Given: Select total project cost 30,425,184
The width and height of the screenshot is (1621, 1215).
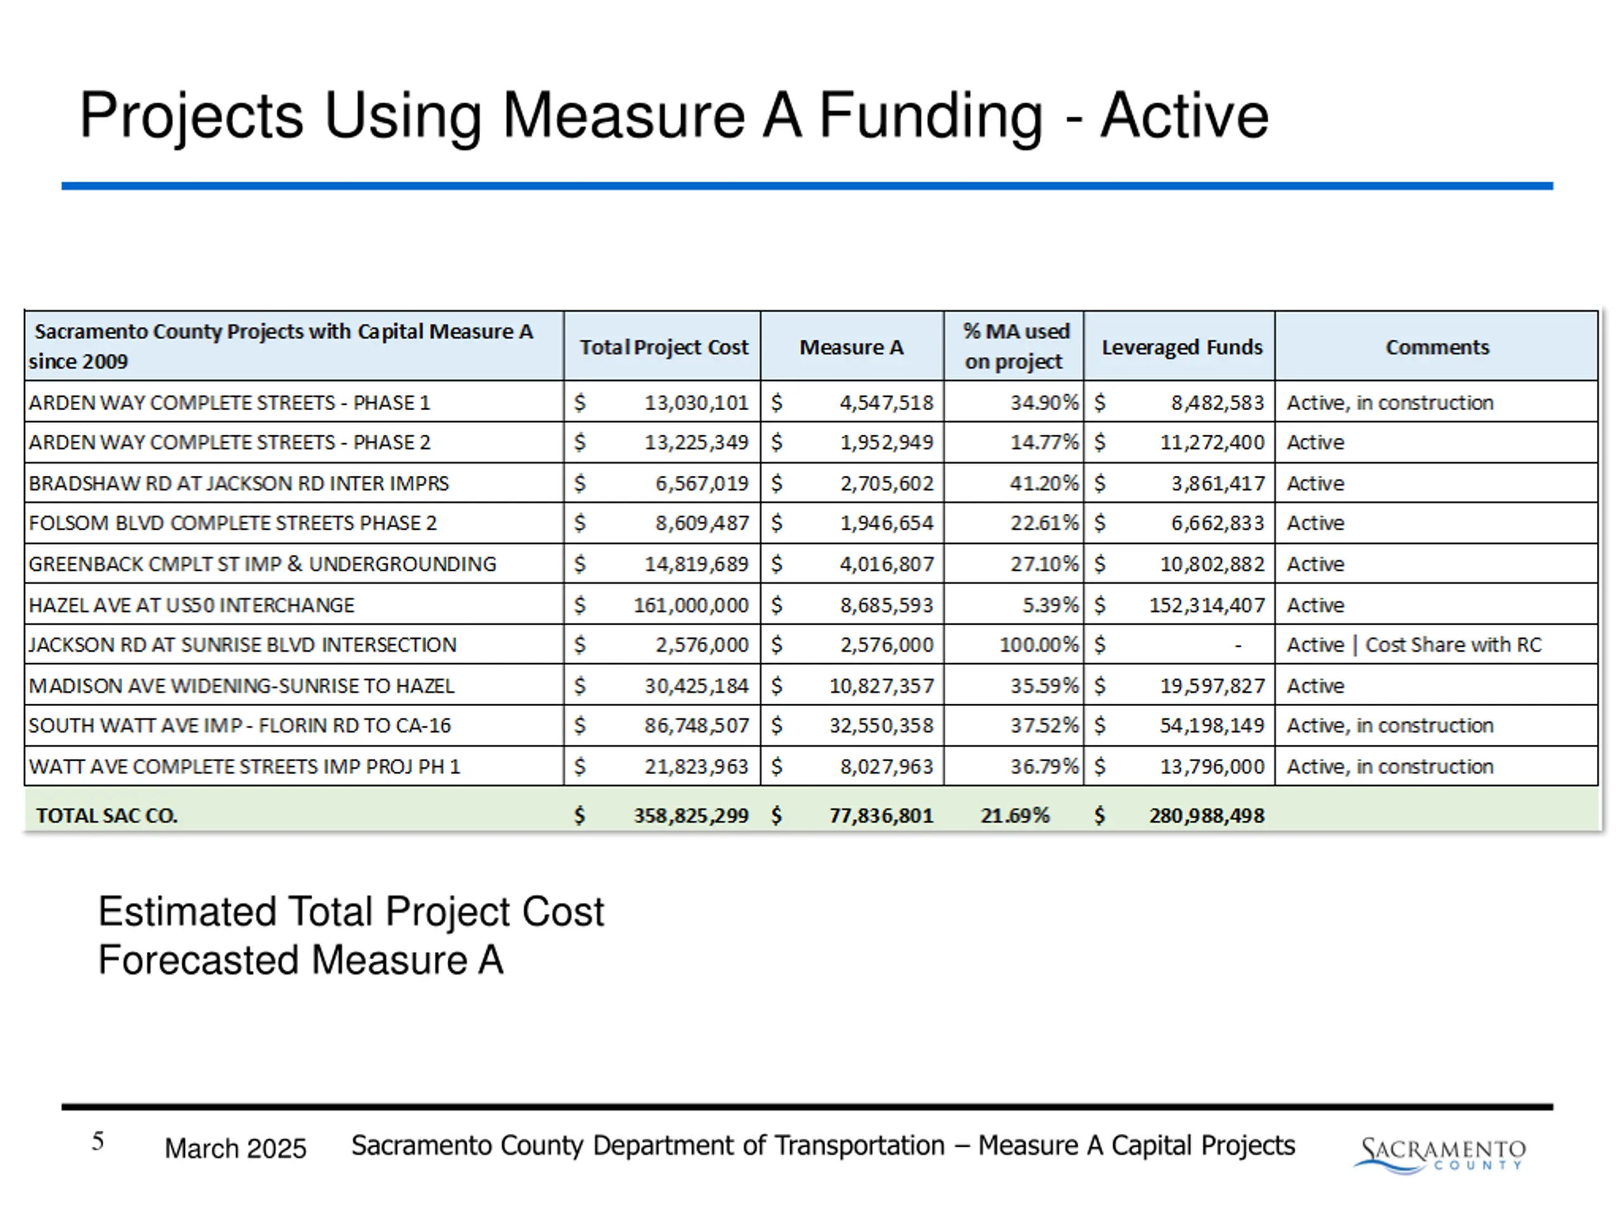Looking at the screenshot, I should (696, 685).
